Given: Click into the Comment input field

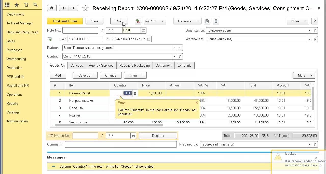Looking at the screenshot, I should pyautogui.click(x=121, y=144).
